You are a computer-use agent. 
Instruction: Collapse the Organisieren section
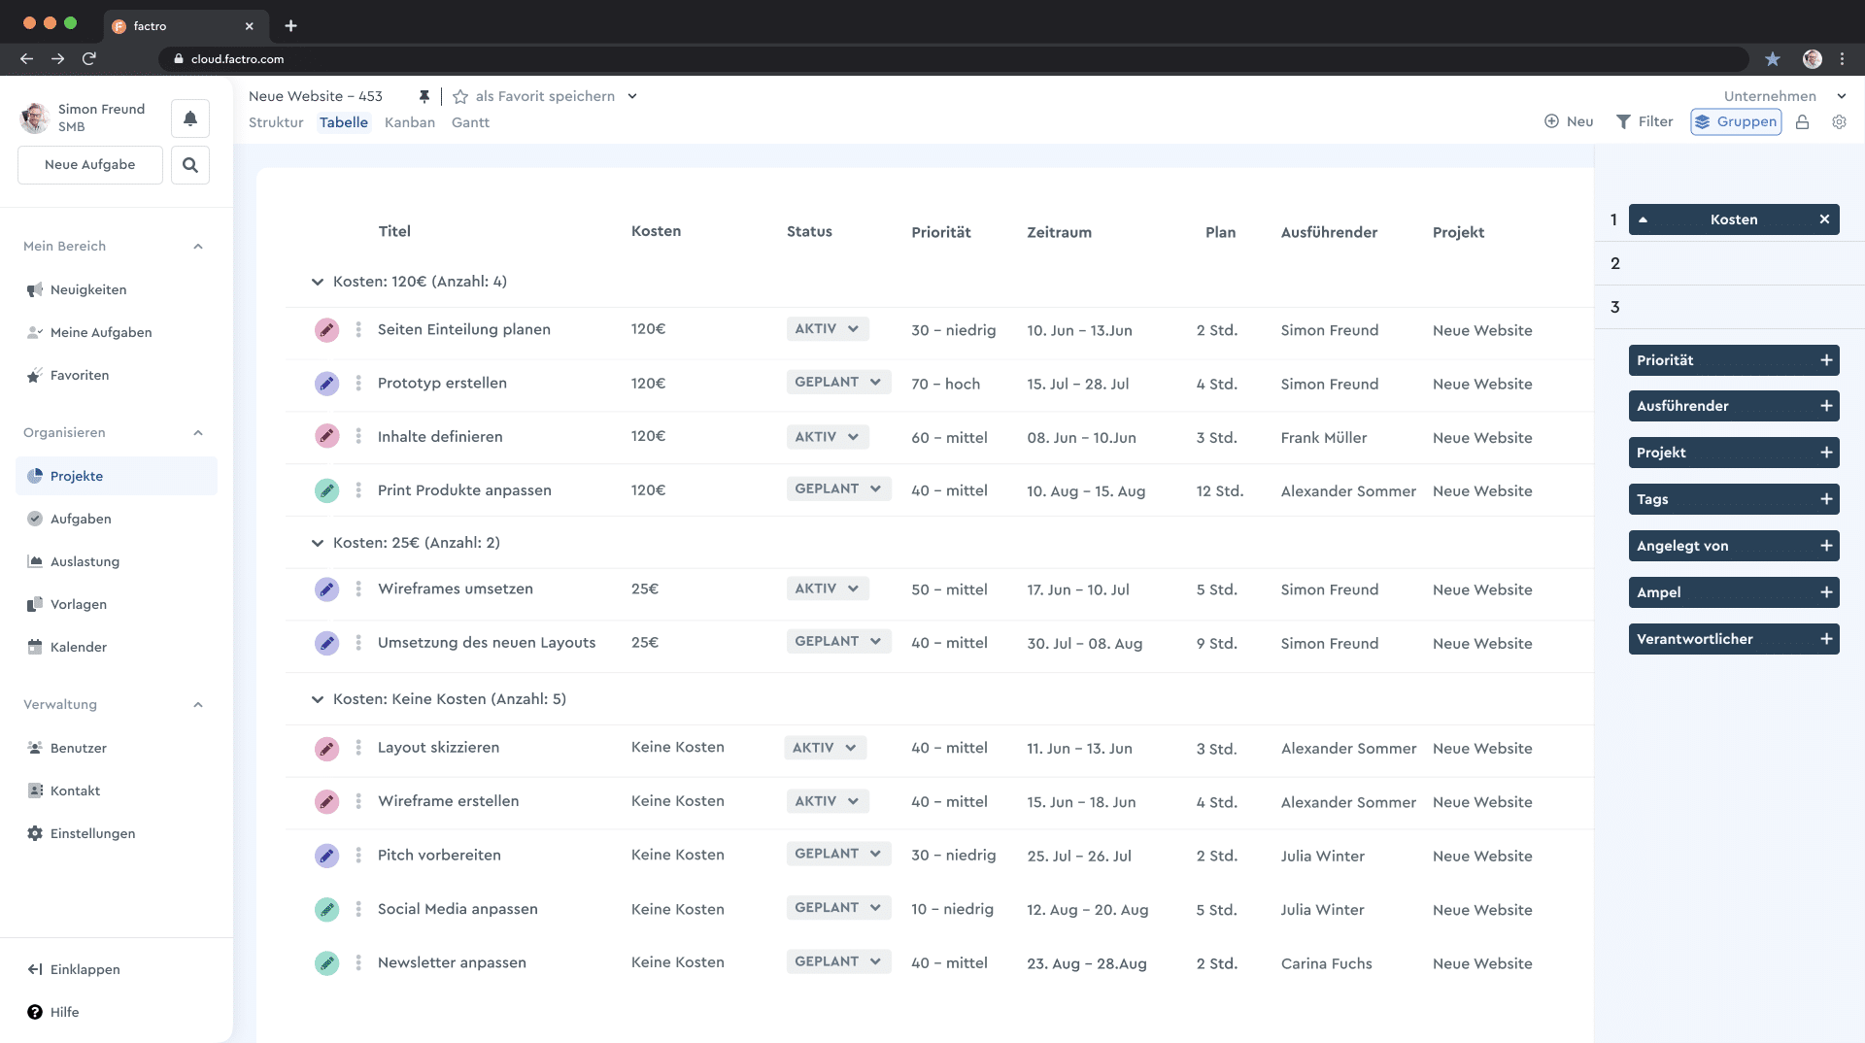pos(198,433)
